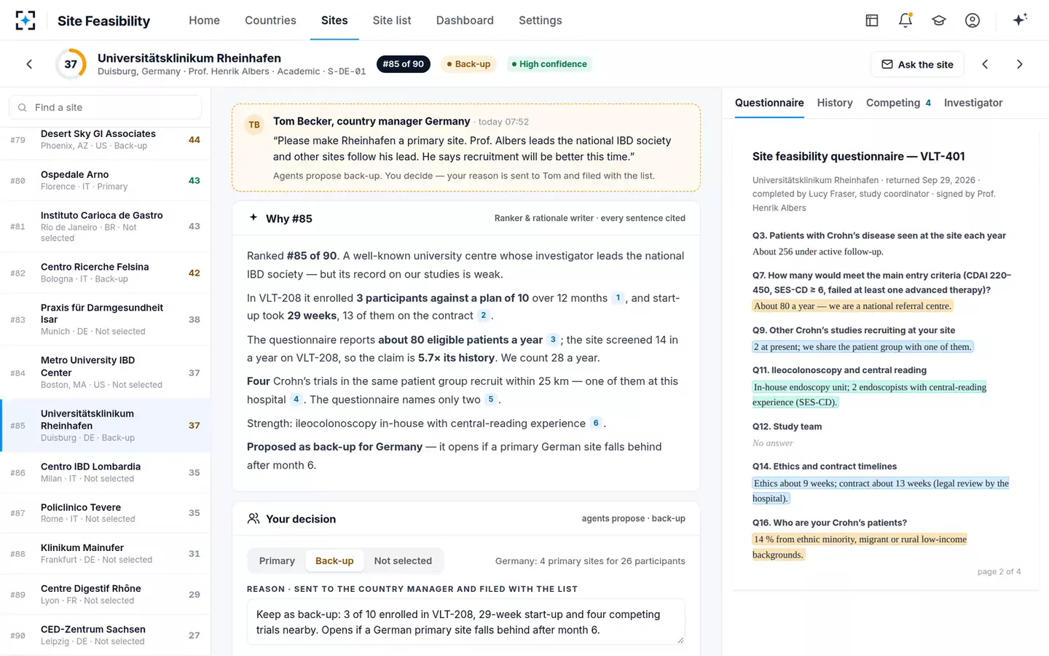Select CED-Zentrum Sachsen row
The width and height of the screenshot is (1049, 656).
pyautogui.click(x=106, y=635)
